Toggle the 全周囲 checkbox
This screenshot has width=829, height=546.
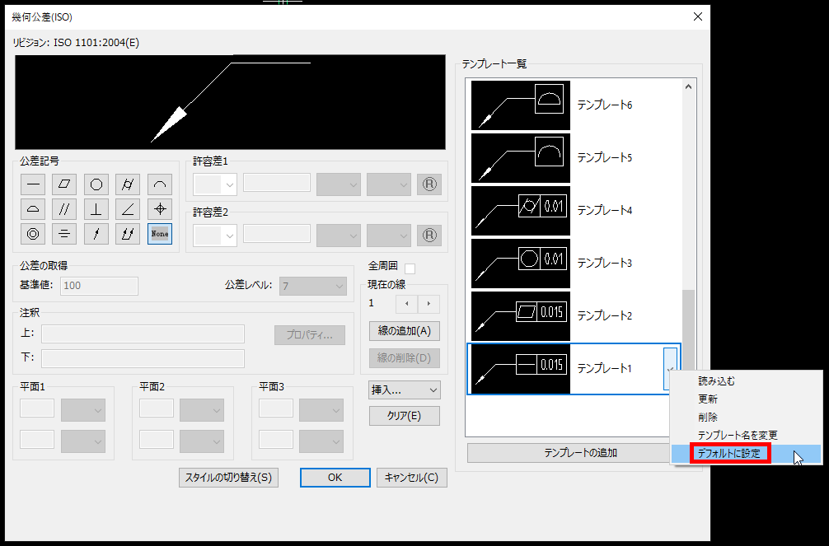tap(410, 268)
